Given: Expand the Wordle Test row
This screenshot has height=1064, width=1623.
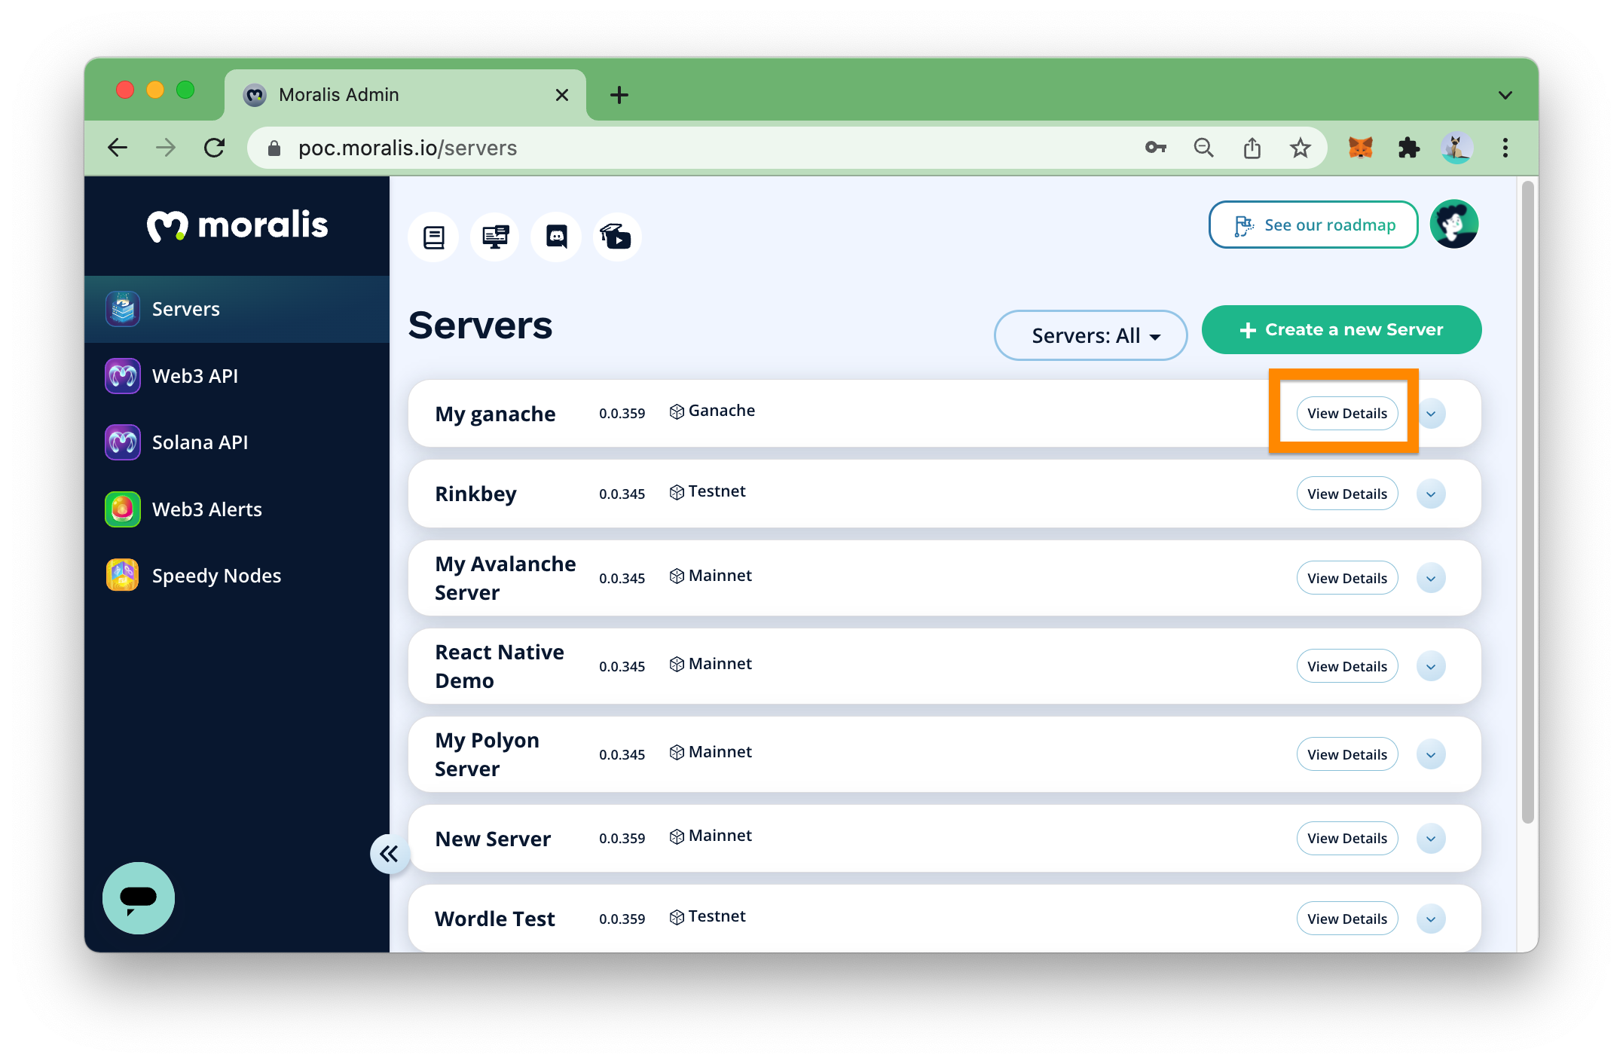Looking at the screenshot, I should tap(1431, 919).
